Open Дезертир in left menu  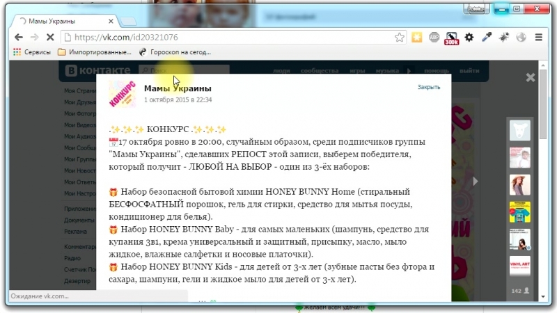click(77, 281)
